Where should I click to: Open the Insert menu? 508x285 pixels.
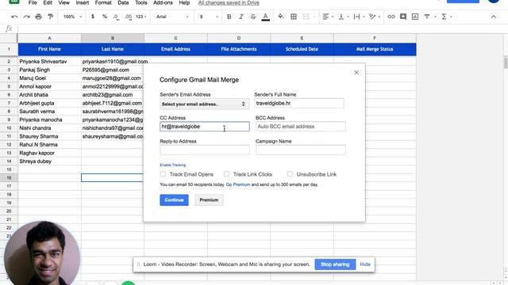[x=83, y=2]
